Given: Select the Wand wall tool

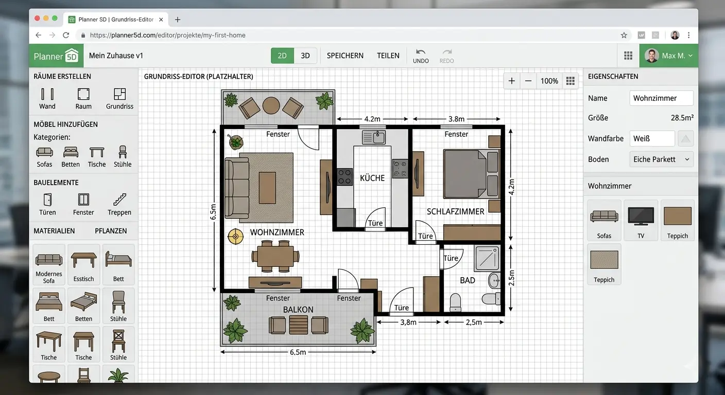Looking at the screenshot, I should tap(47, 98).
